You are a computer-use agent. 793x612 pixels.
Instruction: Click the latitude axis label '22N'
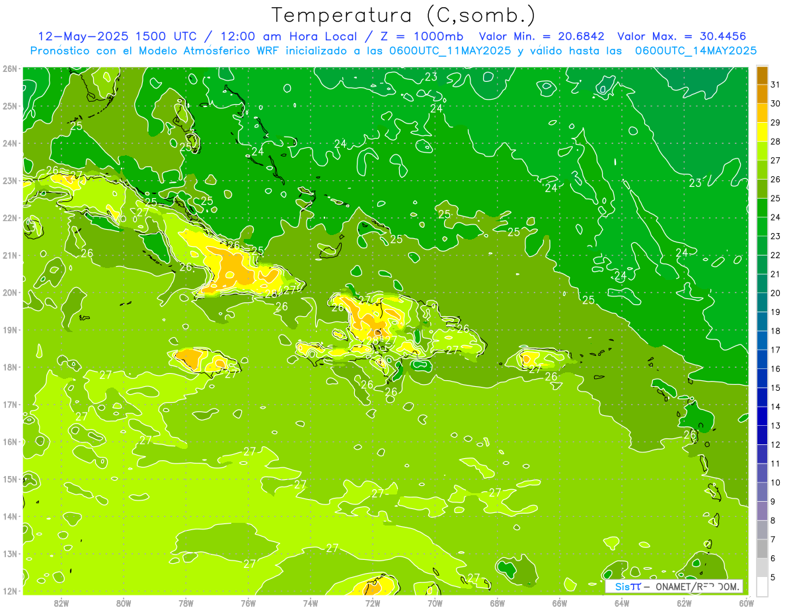tap(10, 218)
